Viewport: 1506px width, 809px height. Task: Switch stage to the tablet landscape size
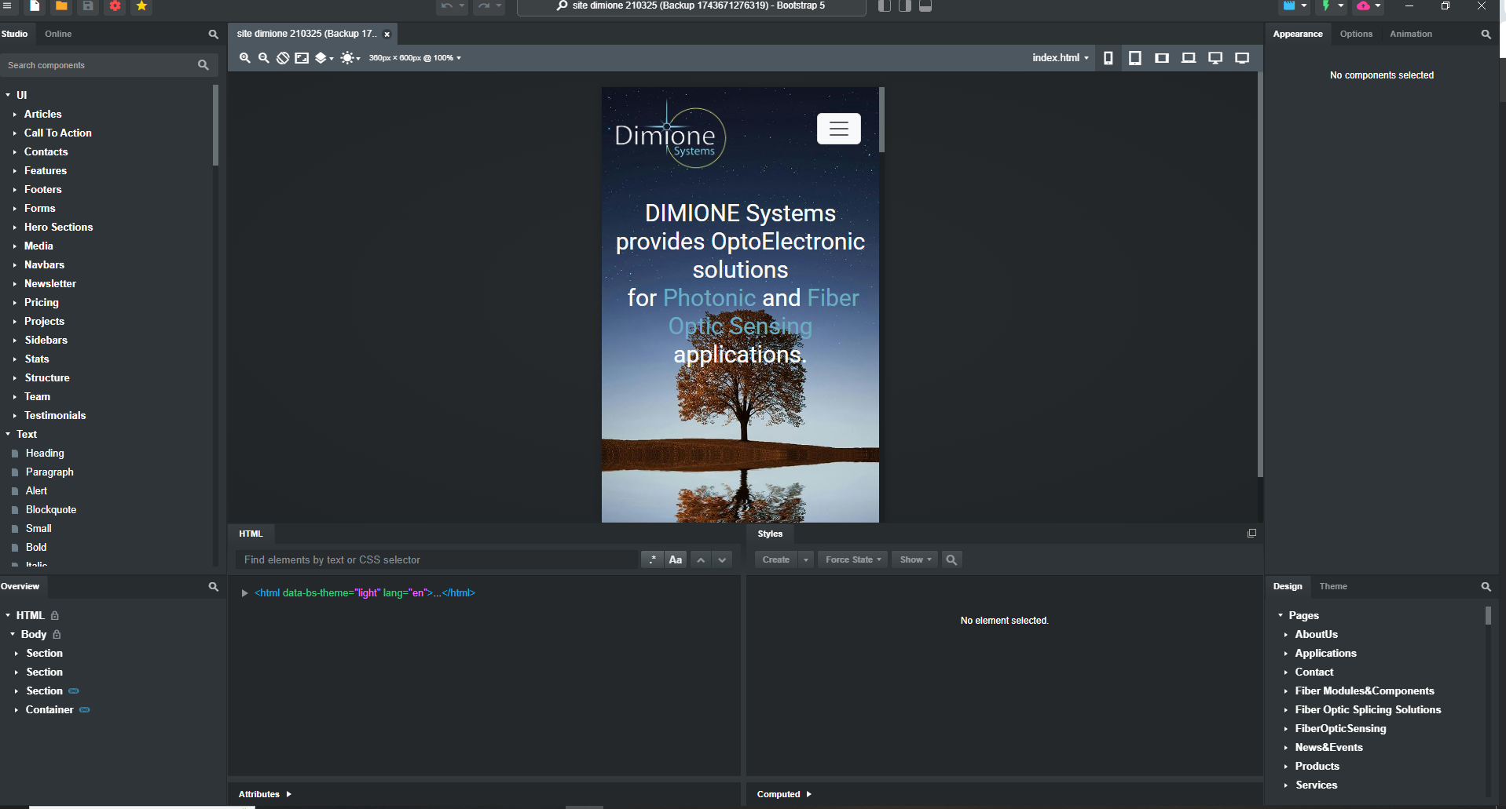(1162, 58)
